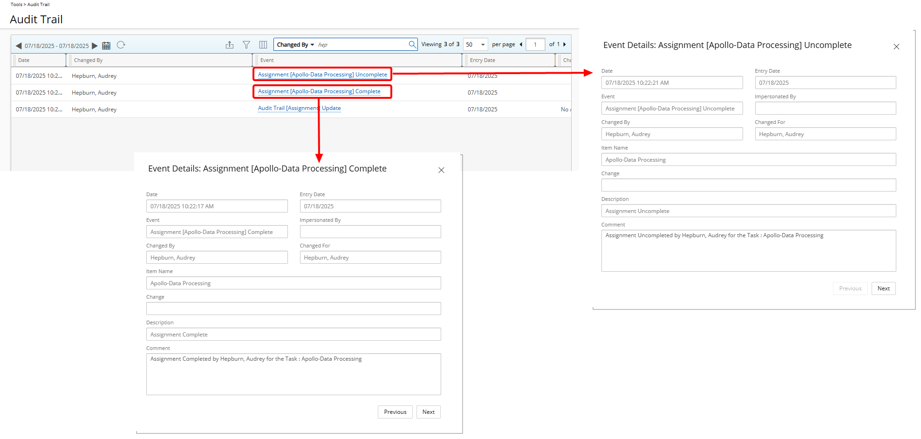Click the previous page arrow in pagination

point(520,44)
